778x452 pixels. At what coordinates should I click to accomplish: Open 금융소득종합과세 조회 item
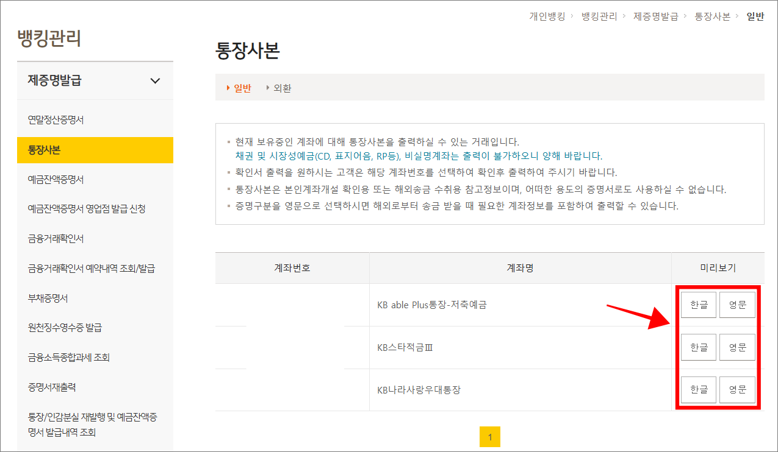(x=68, y=358)
